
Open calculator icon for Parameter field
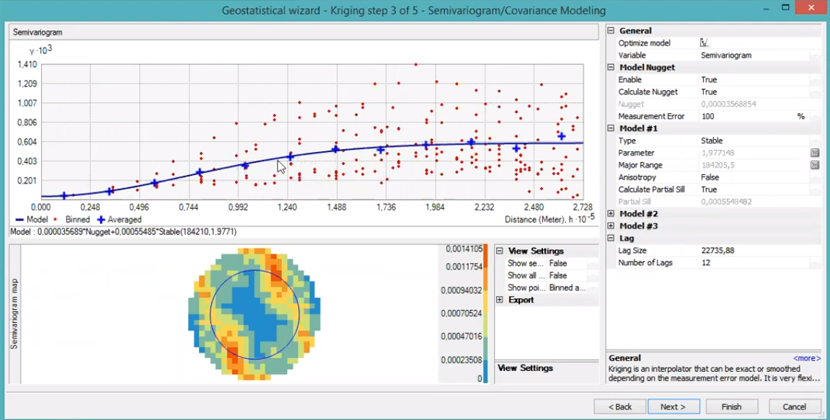click(814, 153)
